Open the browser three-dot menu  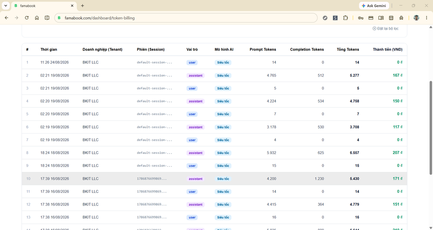(426, 18)
